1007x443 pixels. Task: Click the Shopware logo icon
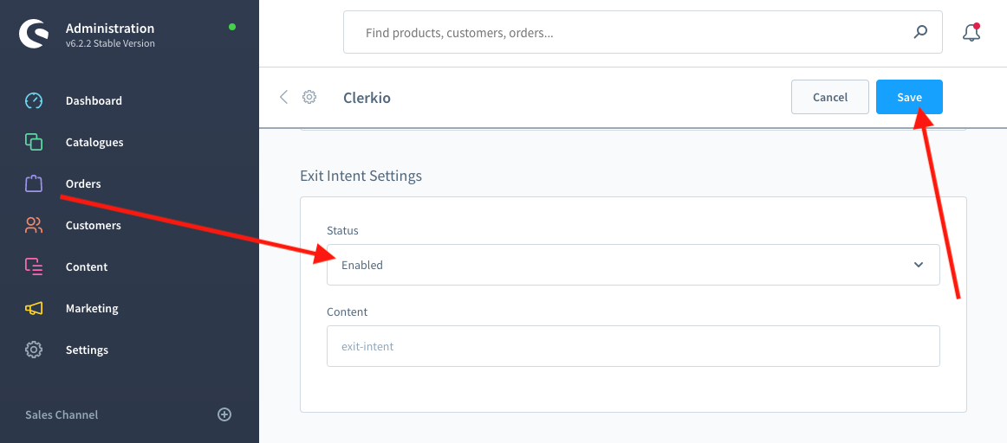[x=34, y=35]
